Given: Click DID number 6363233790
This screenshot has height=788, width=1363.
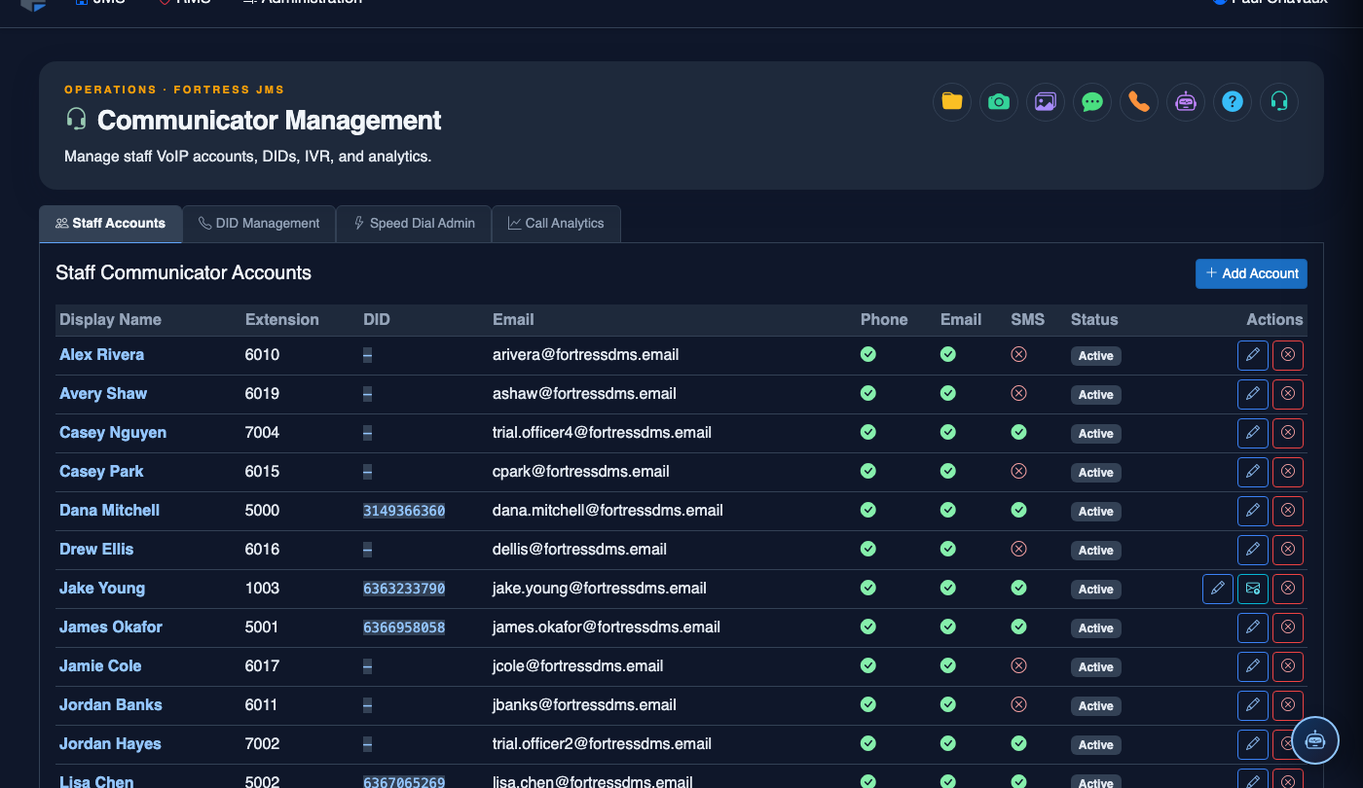Looking at the screenshot, I should 404,589.
